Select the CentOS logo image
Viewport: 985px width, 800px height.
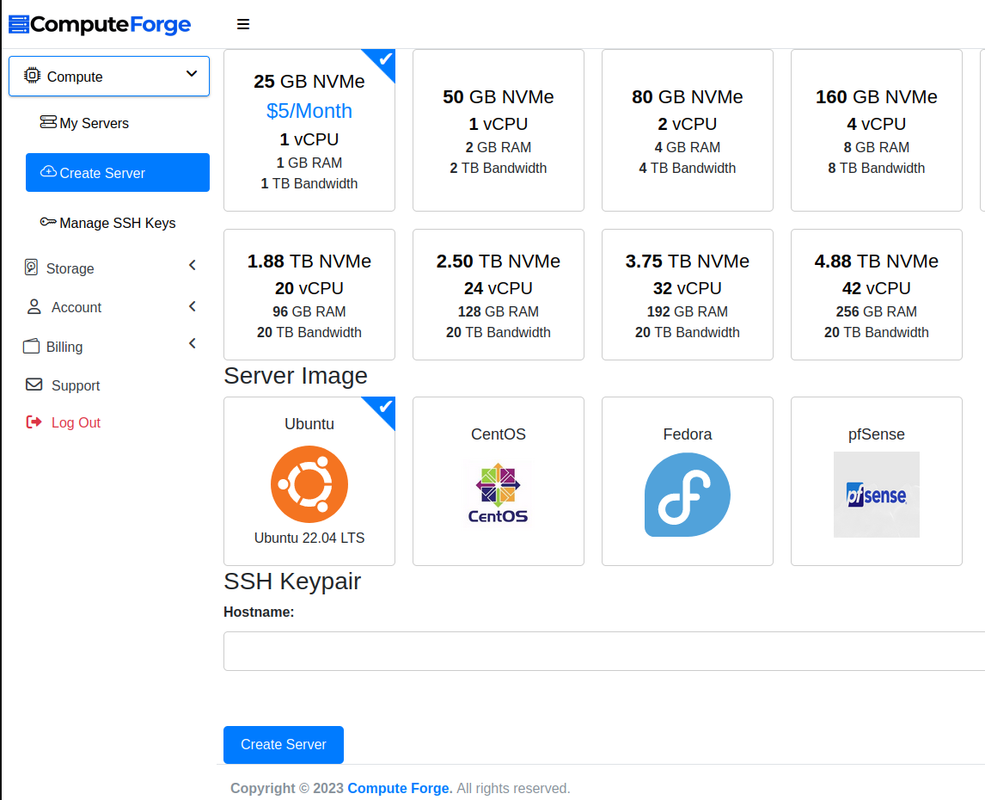pyautogui.click(x=498, y=494)
